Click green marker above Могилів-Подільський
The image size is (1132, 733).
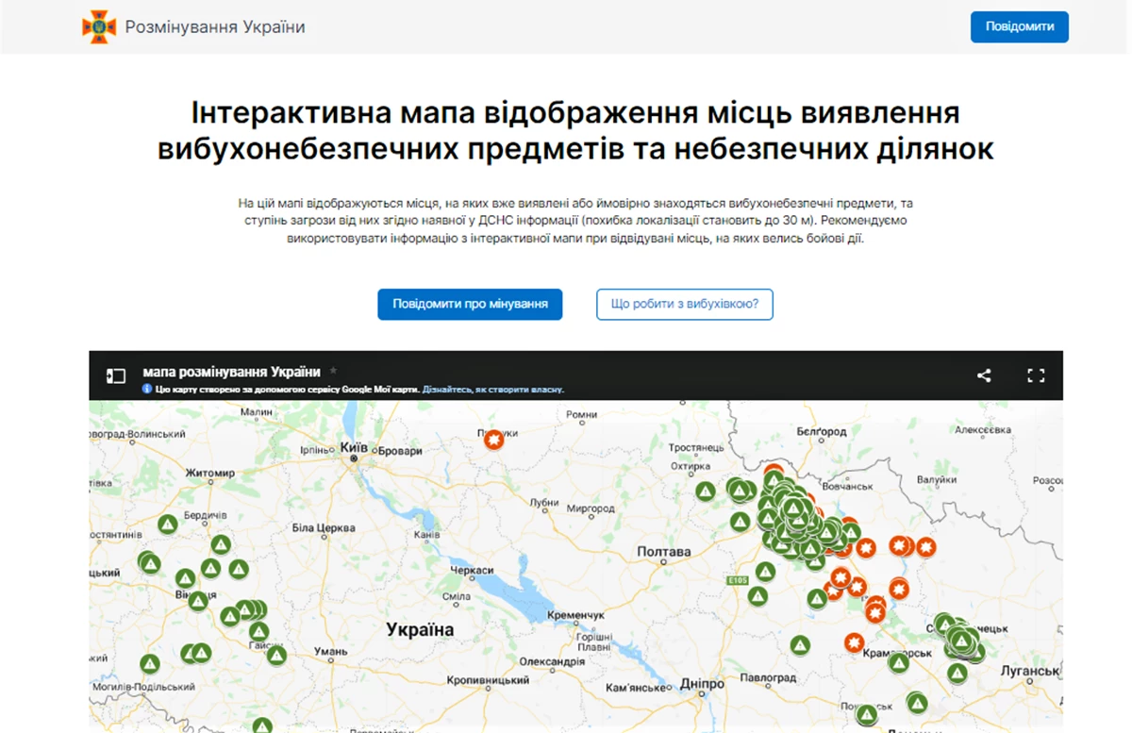[150, 664]
